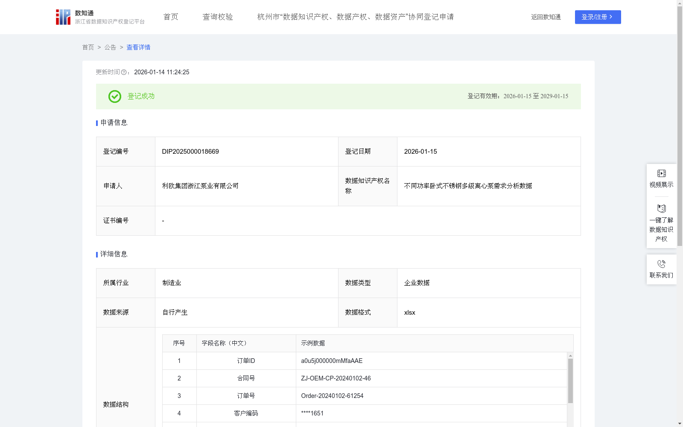The width and height of the screenshot is (683, 427).
Task: Click sample data ****1651
Action: point(312,413)
